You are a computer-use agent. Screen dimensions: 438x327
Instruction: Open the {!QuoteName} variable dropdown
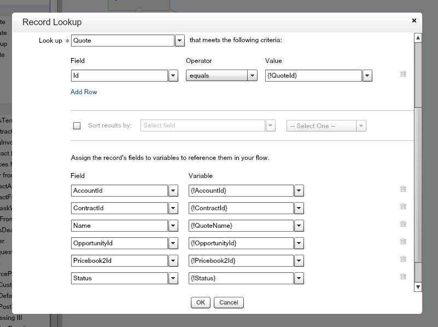point(299,226)
